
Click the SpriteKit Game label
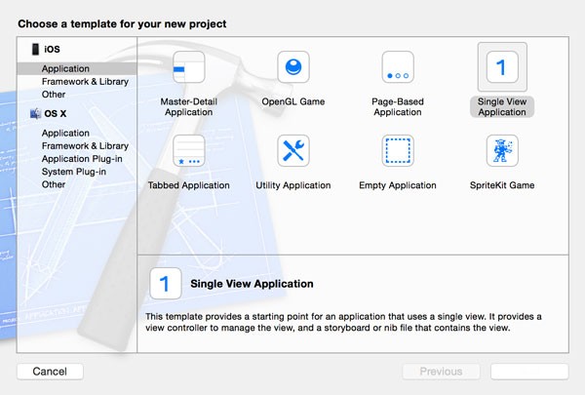pyautogui.click(x=502, y=185)
